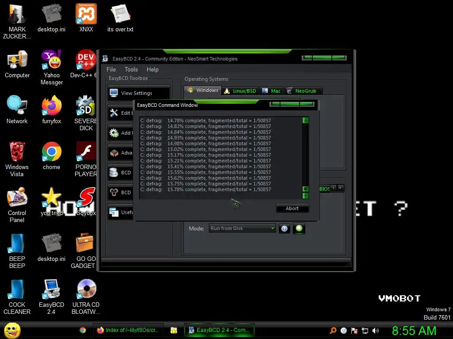This screenshot has height=339, width=453.
Task: Open the ULTRA CD BLOATW... desktop icon
Action: [86, 297]
